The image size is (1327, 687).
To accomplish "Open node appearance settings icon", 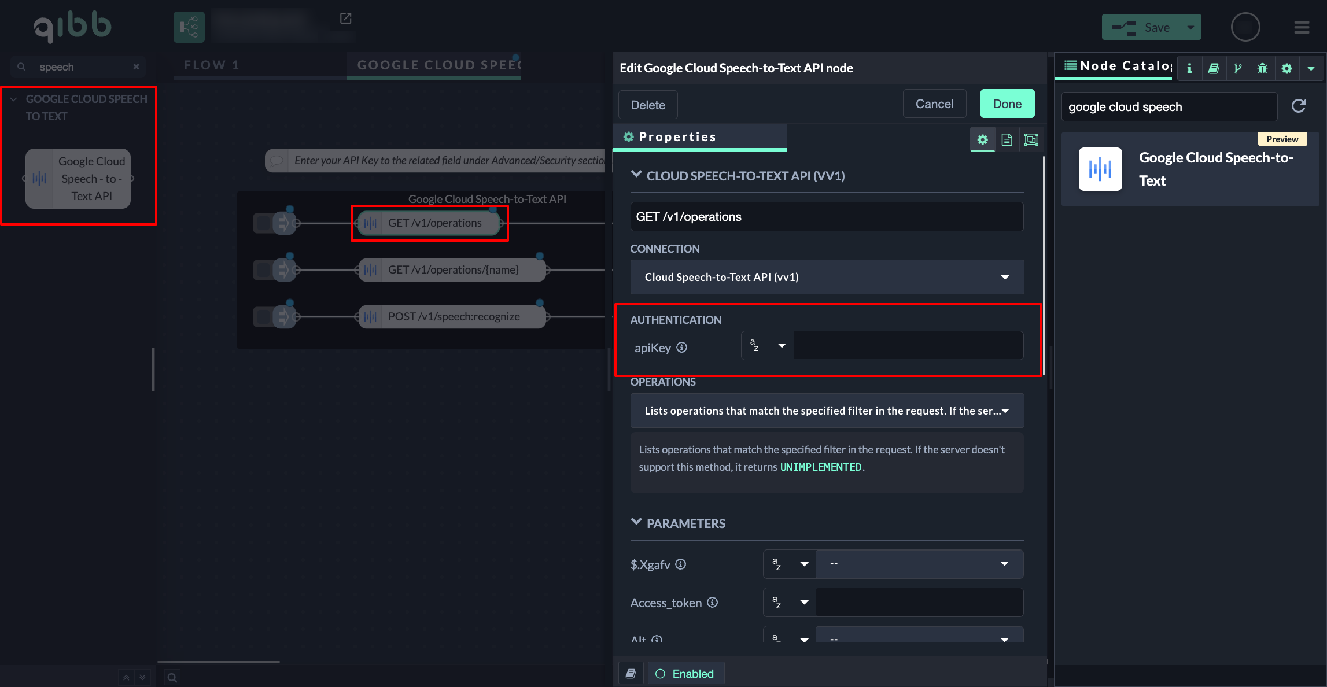I will pos(1031,139).
